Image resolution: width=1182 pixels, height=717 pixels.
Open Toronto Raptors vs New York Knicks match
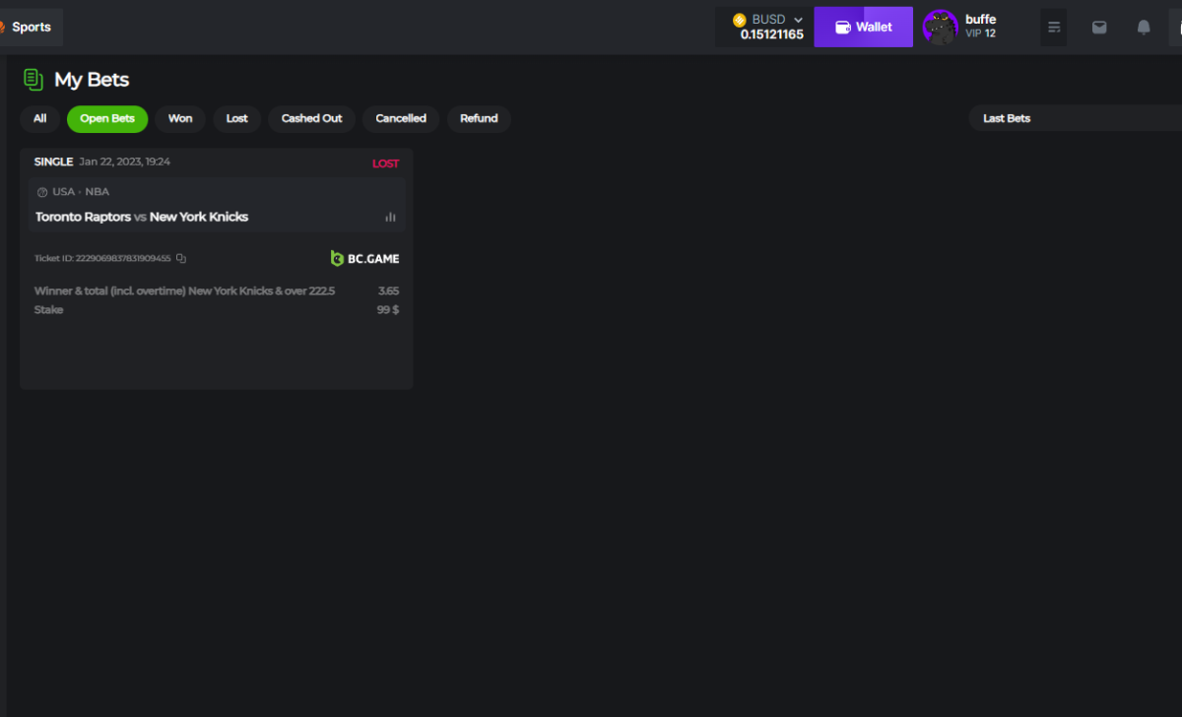[x=142, y=217]
